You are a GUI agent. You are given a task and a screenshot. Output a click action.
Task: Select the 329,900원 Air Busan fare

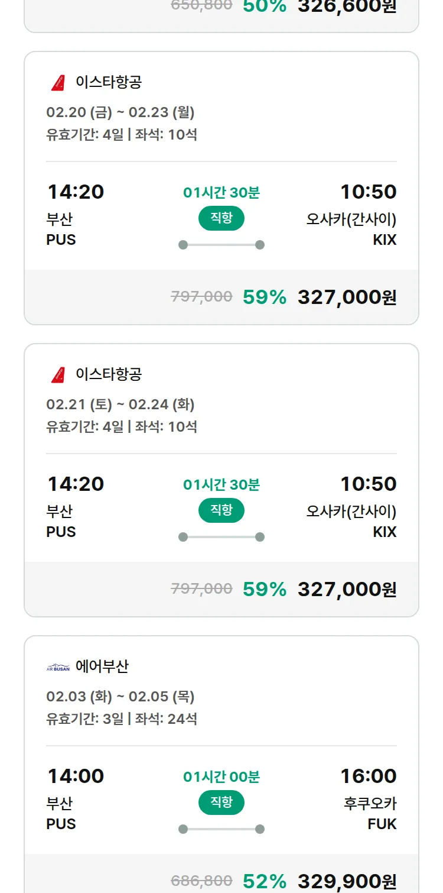[347, 881]
